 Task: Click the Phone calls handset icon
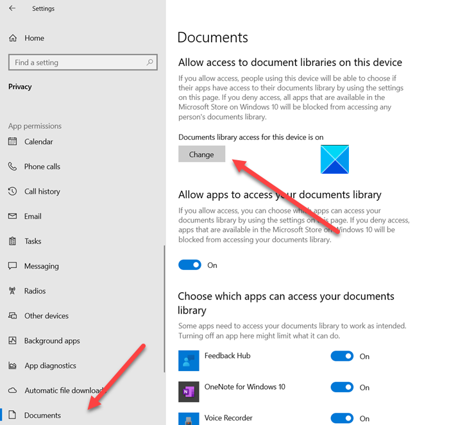pyautogui.click(x=12, y=166)
